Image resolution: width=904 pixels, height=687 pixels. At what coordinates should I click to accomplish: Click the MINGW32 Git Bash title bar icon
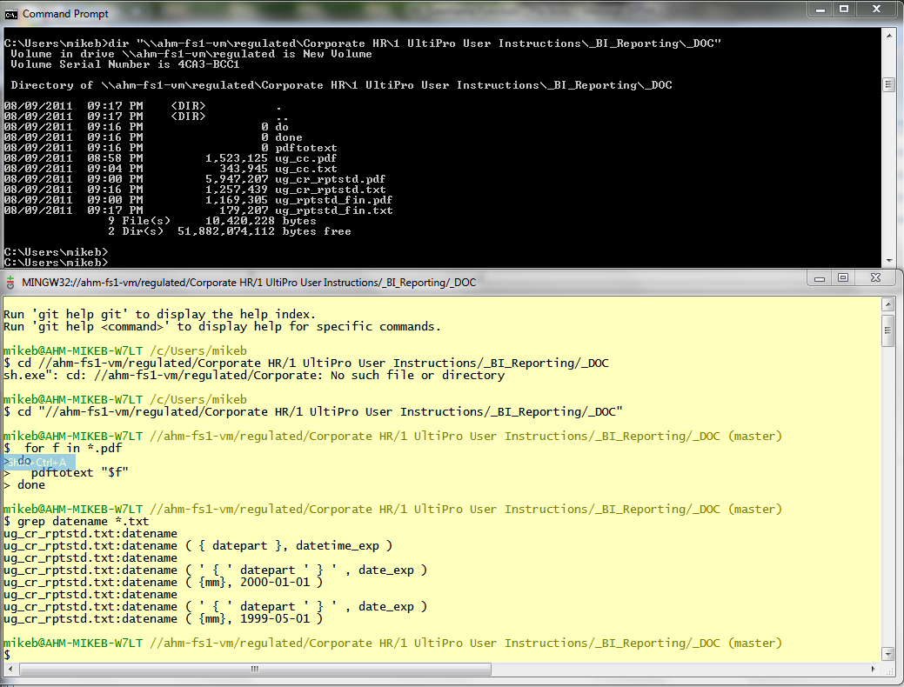(10, 282)
